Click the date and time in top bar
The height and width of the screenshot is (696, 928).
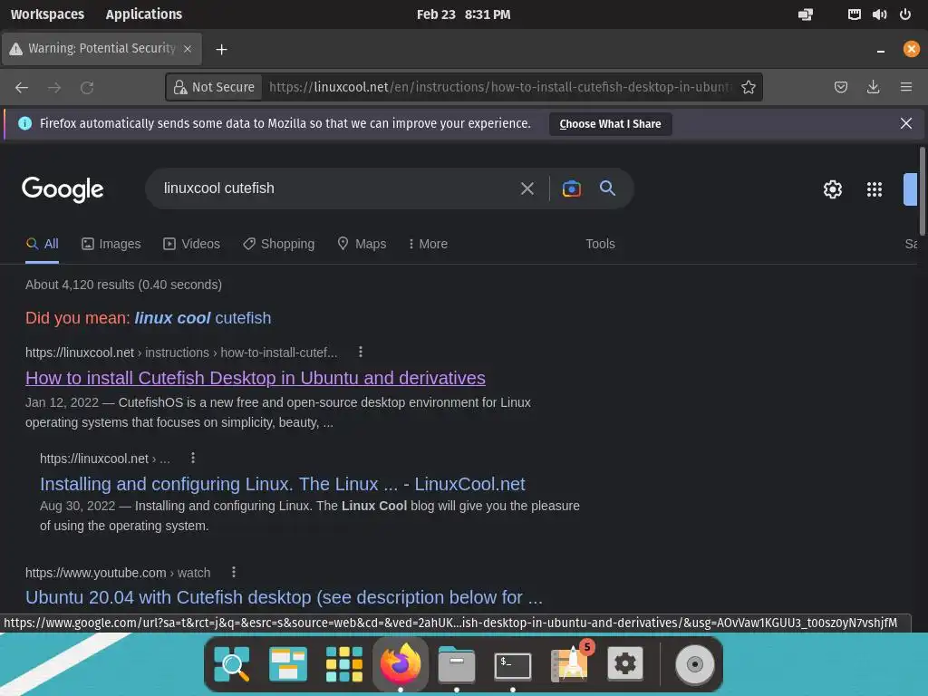(463, 14)
